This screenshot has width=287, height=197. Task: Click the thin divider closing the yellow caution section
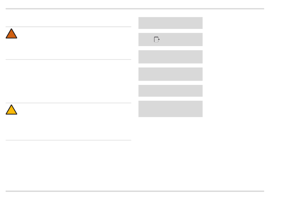[x=68, y=140]
